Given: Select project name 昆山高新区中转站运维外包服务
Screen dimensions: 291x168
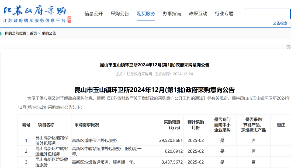Looking at the screenshot, I should (x=52, y=151).
